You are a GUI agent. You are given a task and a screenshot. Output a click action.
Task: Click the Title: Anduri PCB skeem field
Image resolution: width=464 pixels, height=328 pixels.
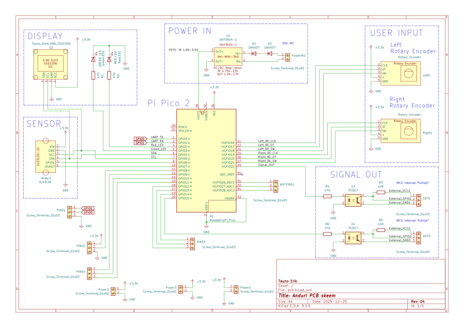click(308, 295)
